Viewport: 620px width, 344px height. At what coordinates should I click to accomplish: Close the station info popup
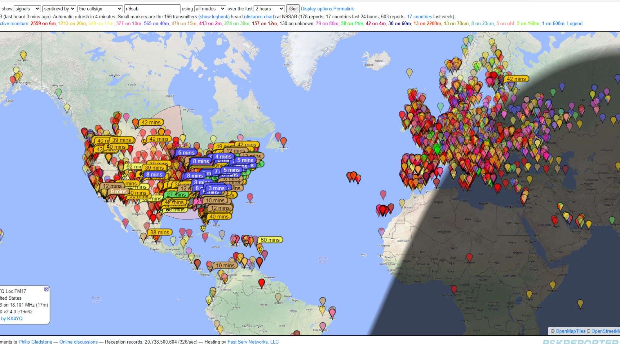pos(46,289)
